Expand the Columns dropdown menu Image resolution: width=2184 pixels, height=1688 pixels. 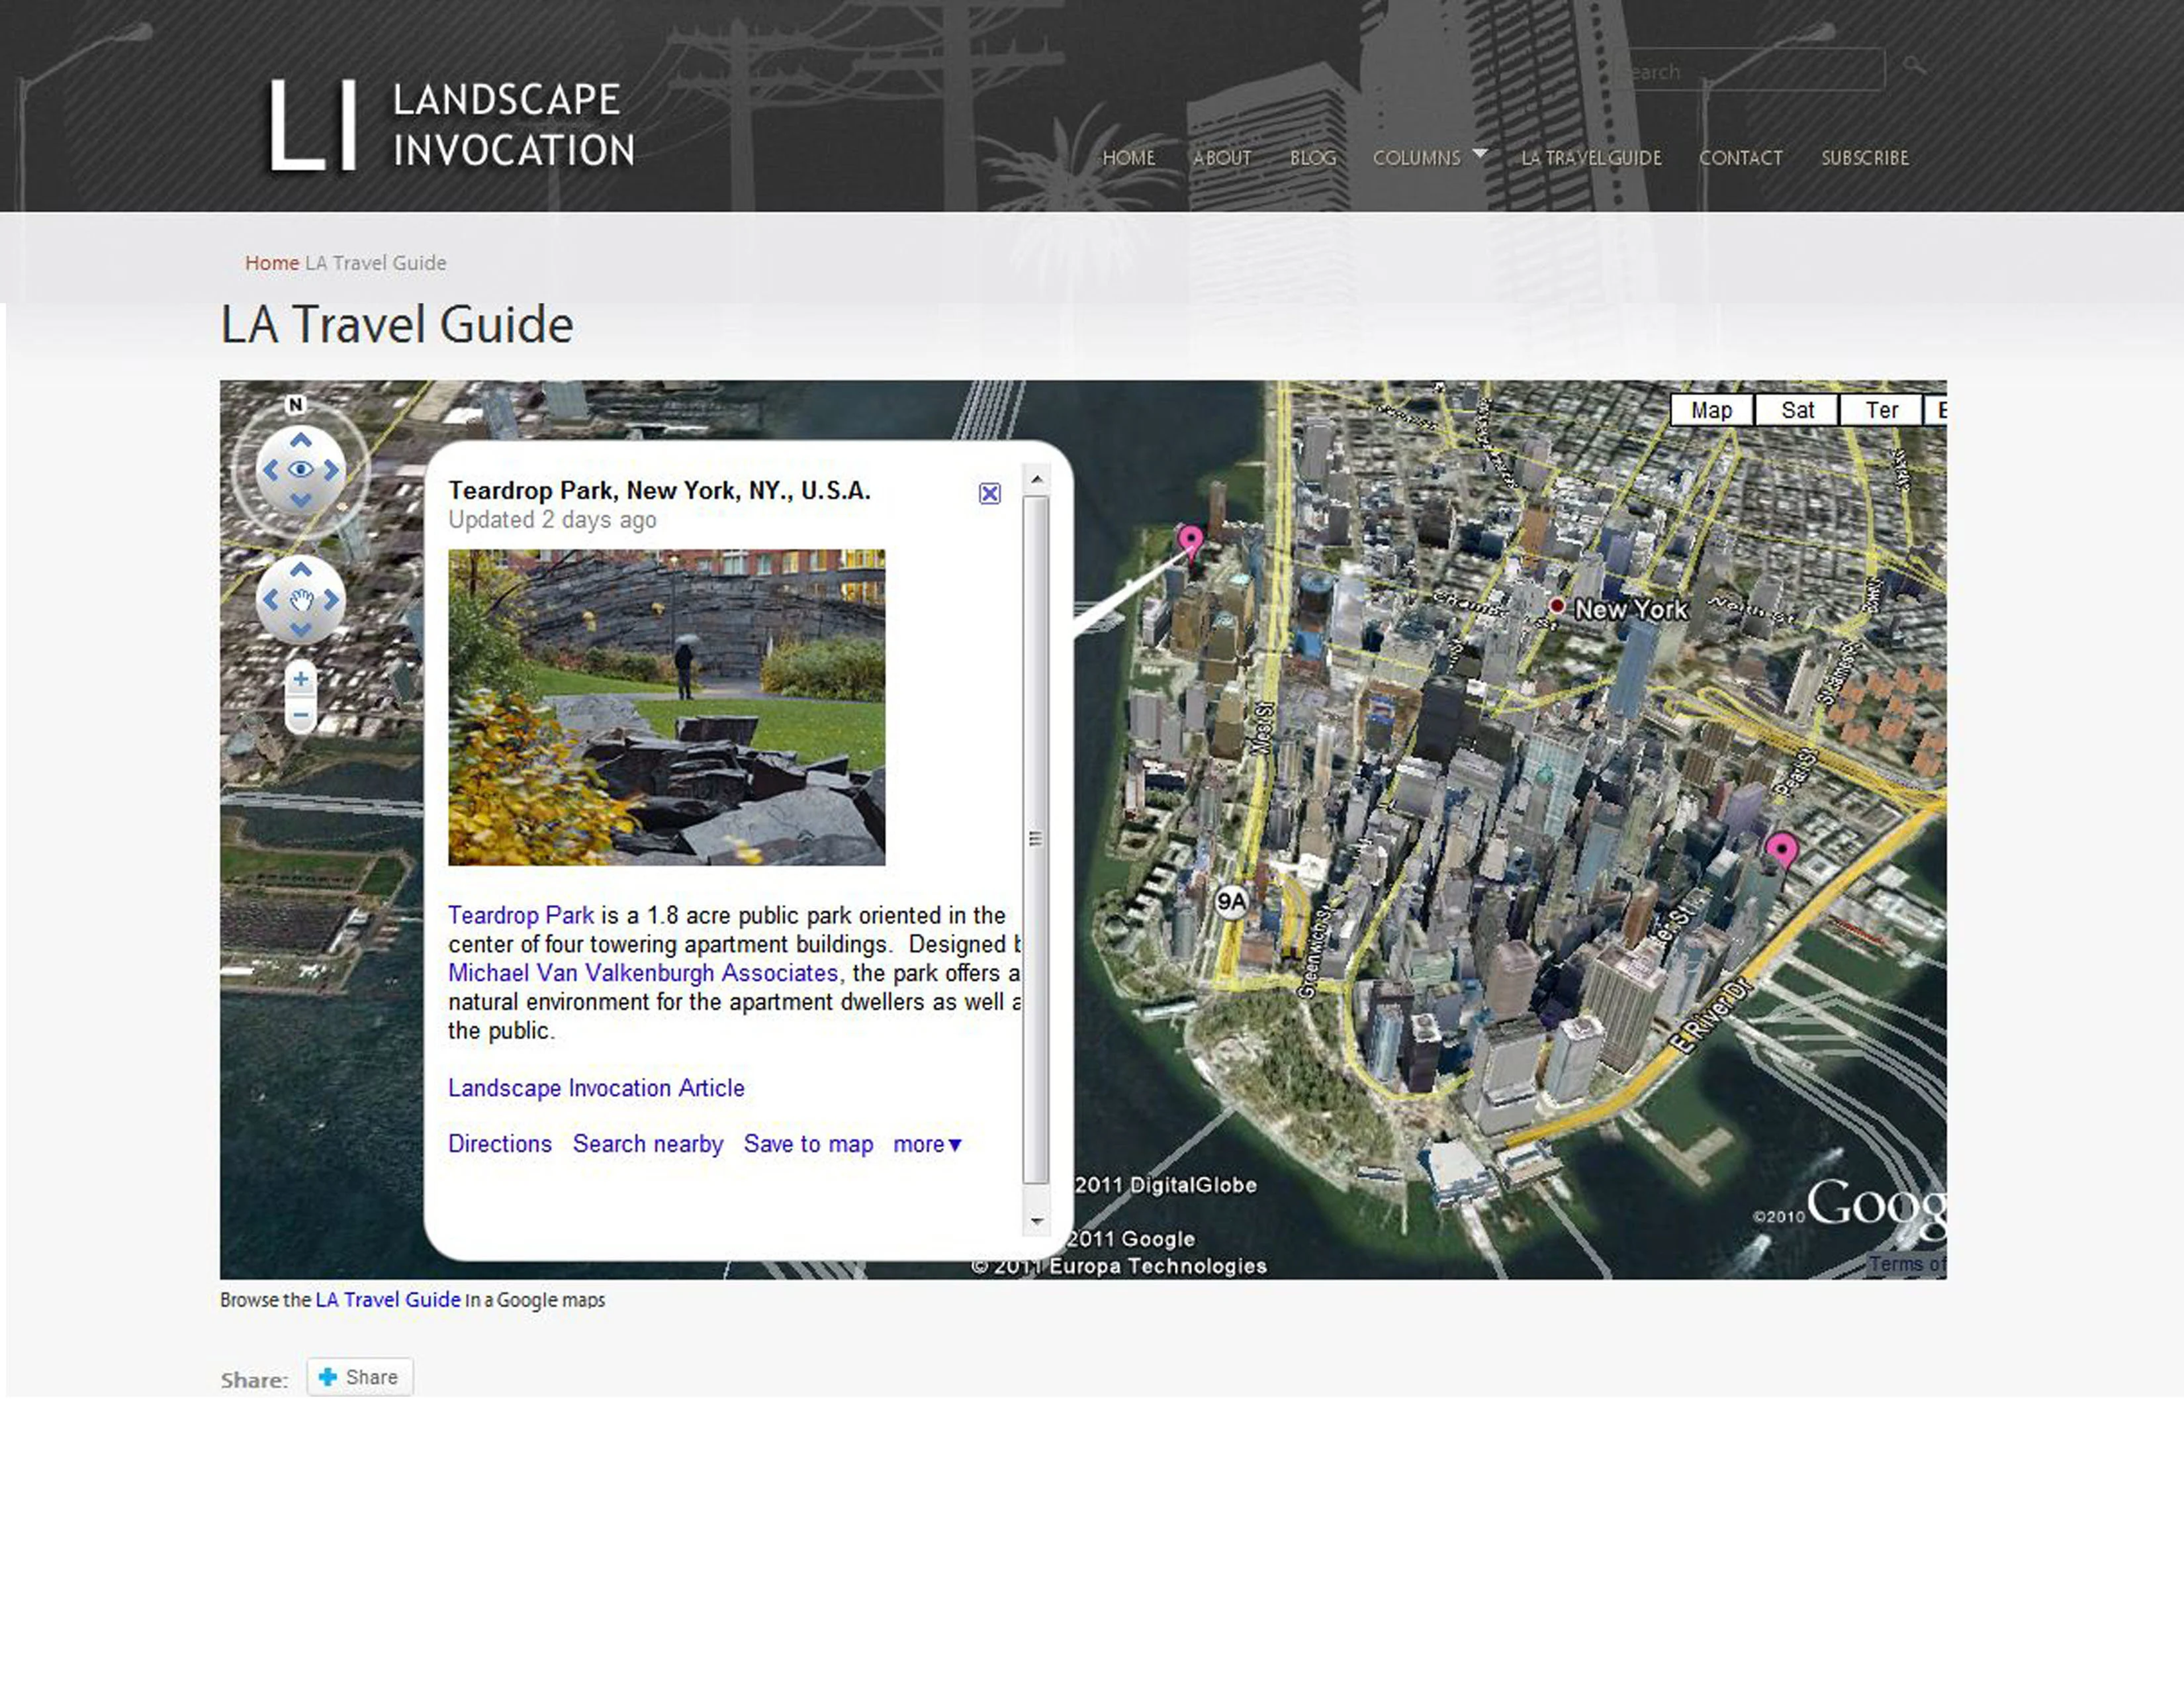tap(1429, 157)
